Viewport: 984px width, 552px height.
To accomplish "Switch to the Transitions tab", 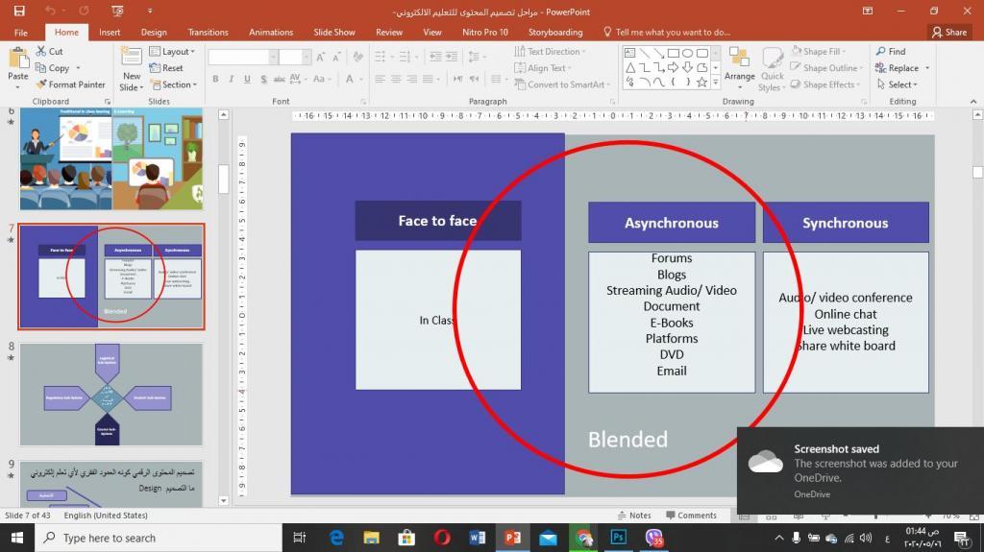I will tap(209, 32).
